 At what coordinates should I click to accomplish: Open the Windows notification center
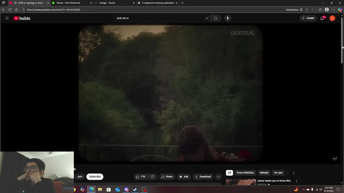click(x=338, y=190)
